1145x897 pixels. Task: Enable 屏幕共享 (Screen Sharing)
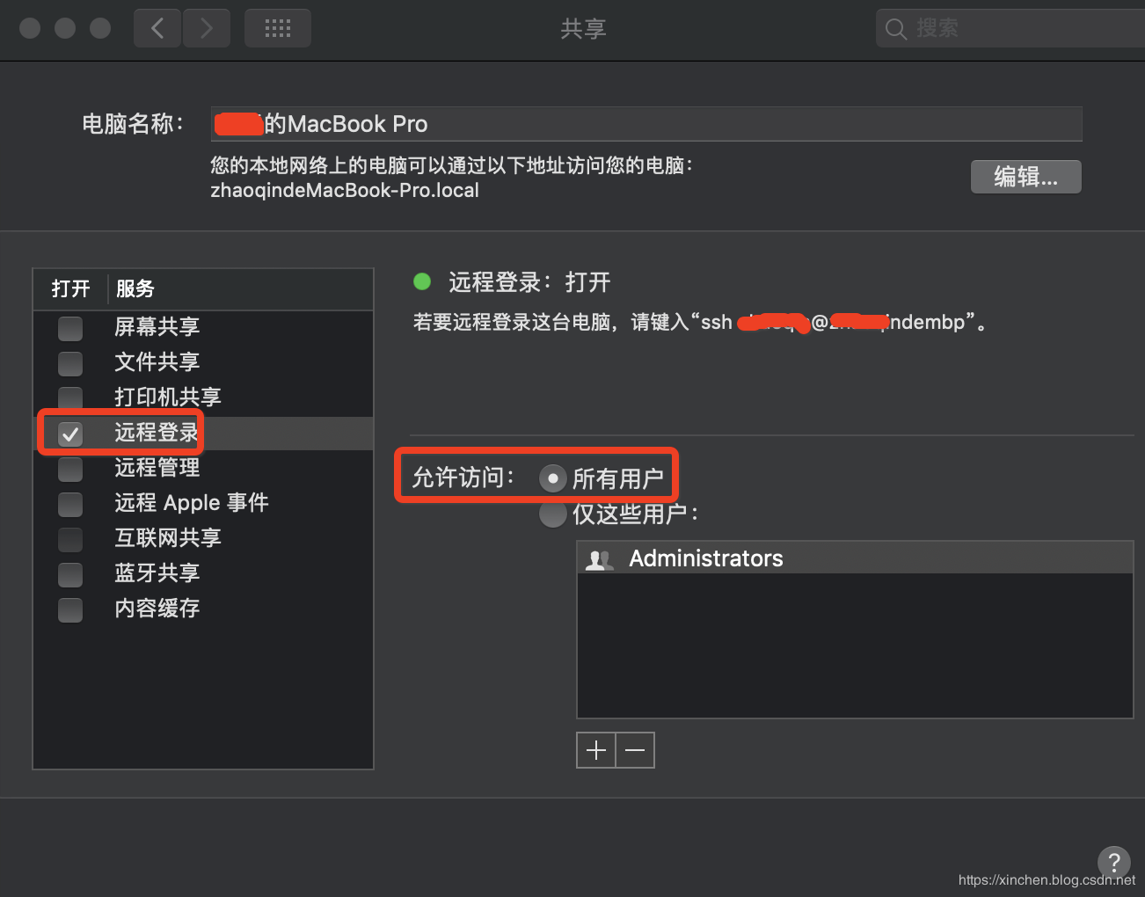click(69, 328)
